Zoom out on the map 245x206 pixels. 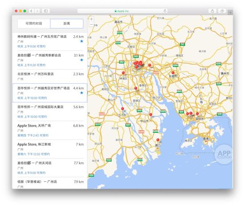pyautogui.click(x=91, y=25)
